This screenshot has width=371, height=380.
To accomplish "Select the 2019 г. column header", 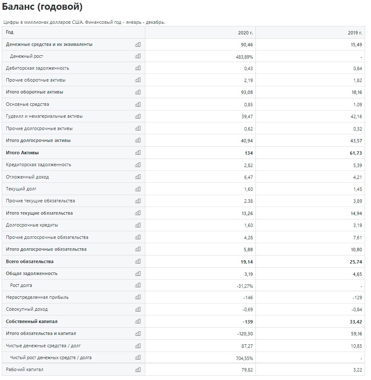I will coord(355,33).
